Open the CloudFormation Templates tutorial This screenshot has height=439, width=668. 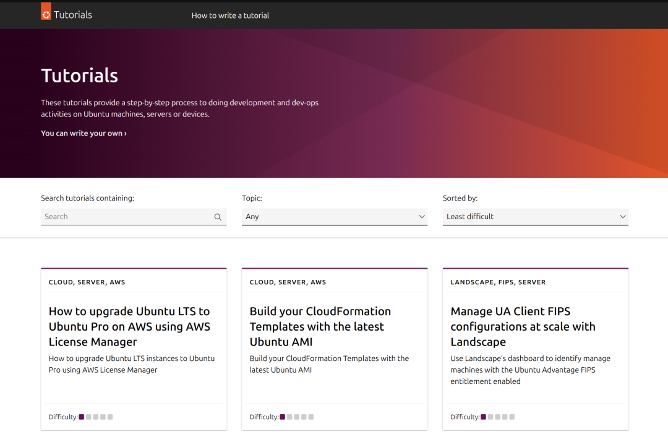320,326
